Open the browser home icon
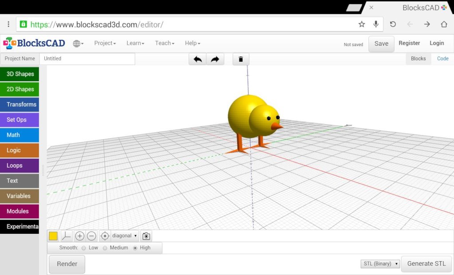The image size is (454, 275). [444, 24]
